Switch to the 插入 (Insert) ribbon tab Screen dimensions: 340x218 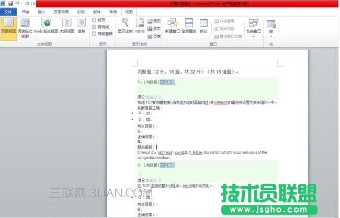coord(41,12)
